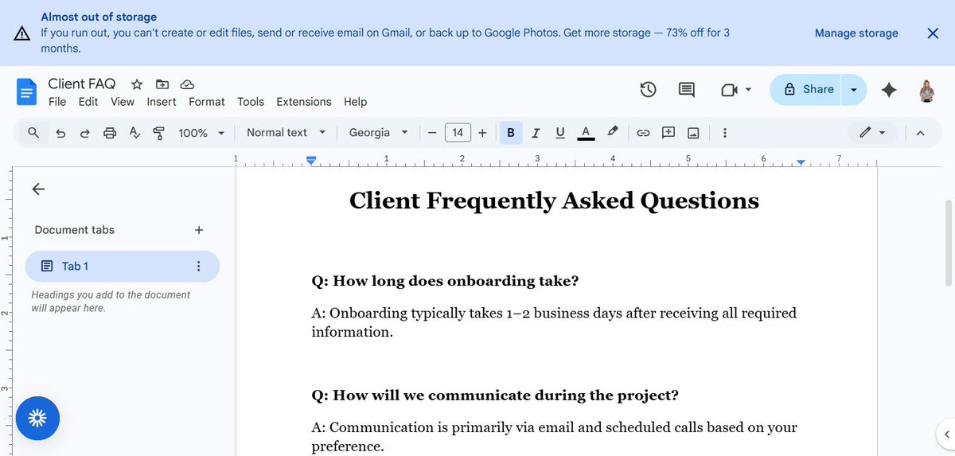Search the menus magnifier icon
Screen dimensions: 955x456
pos(33,133)
